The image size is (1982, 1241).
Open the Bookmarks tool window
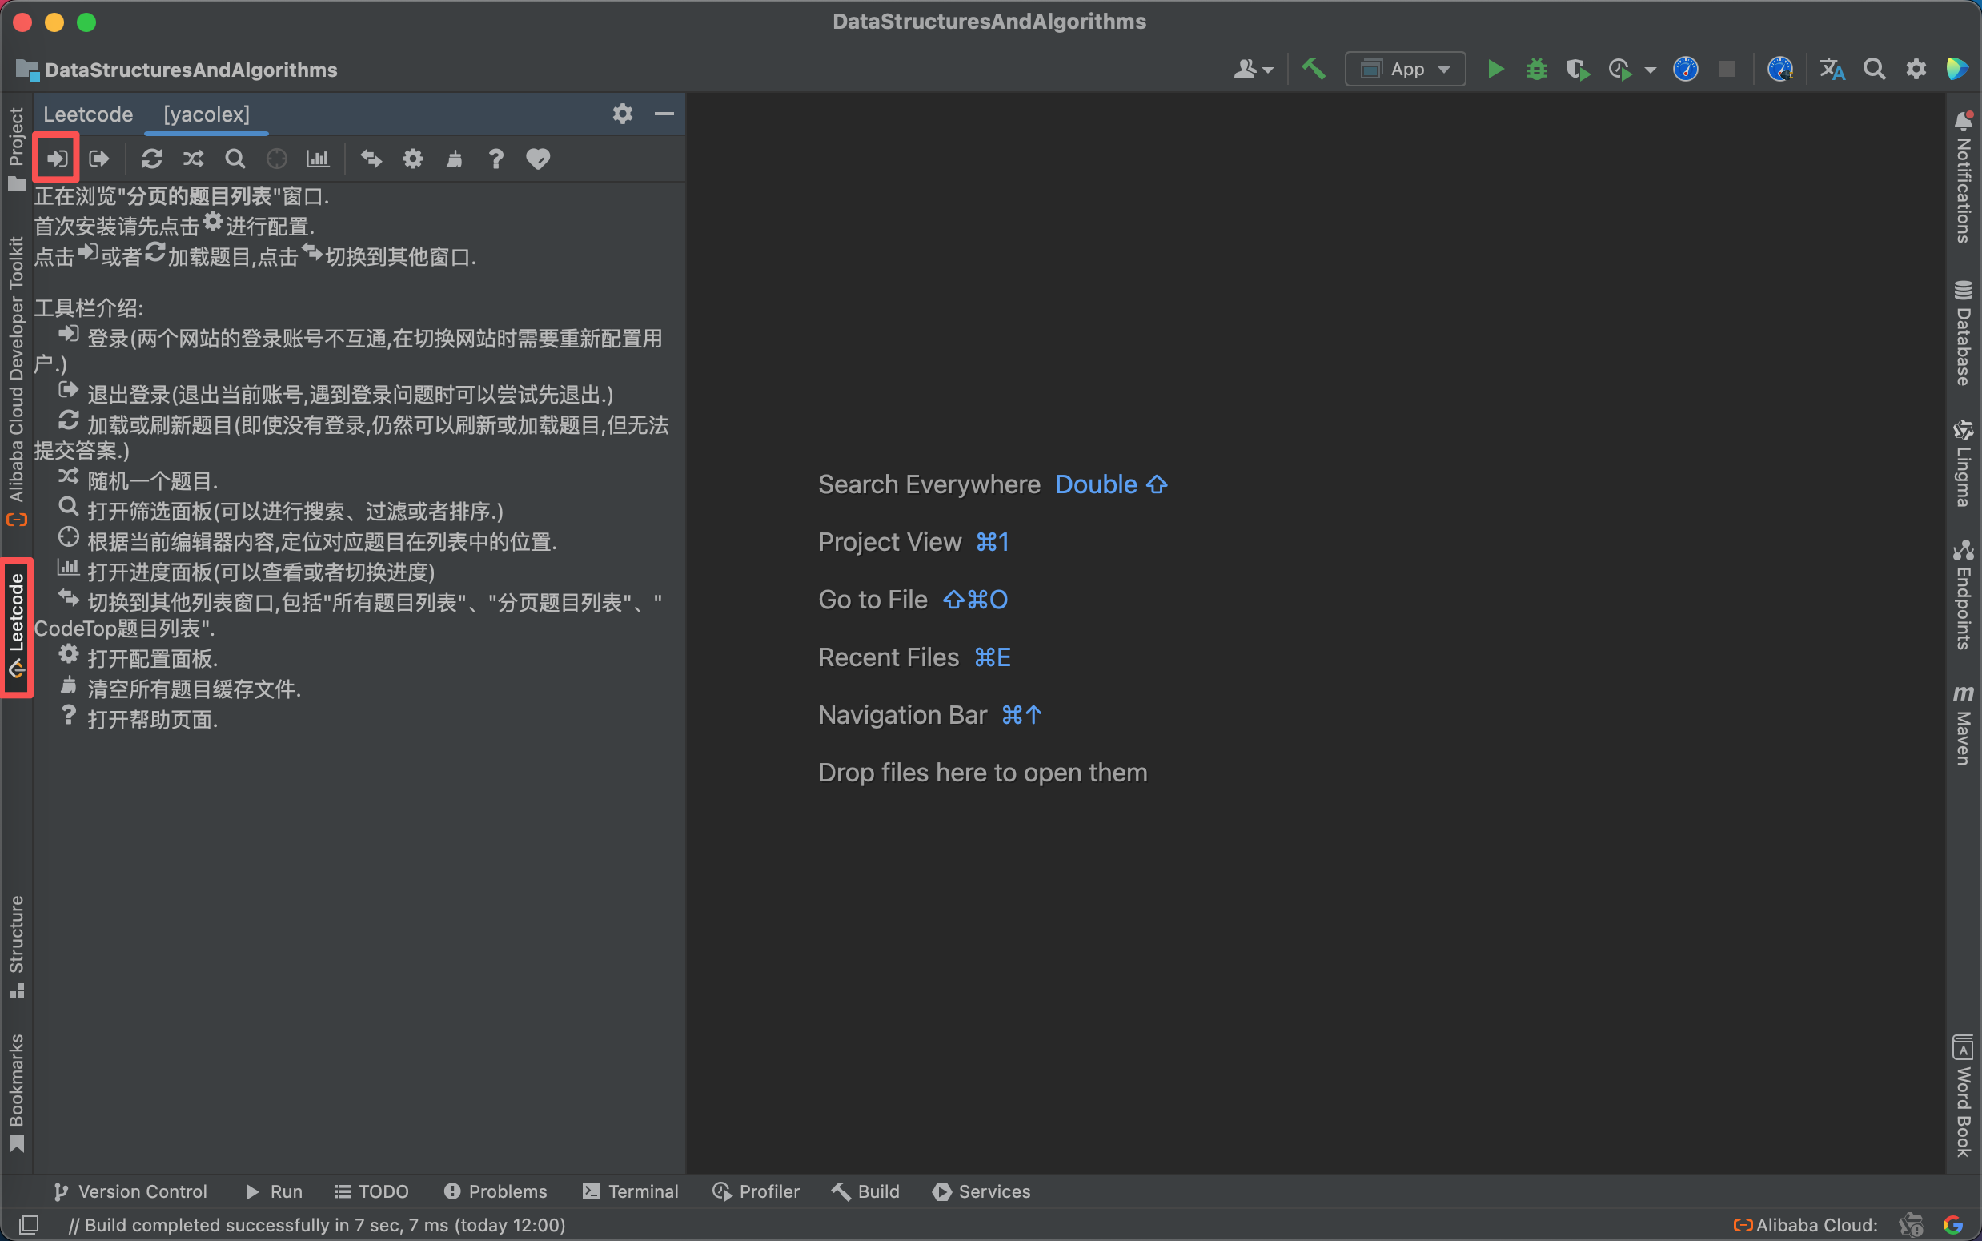click(15, 1092)
